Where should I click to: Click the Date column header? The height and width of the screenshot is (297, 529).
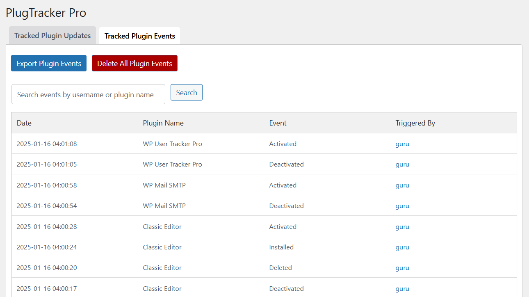point(24,123)
